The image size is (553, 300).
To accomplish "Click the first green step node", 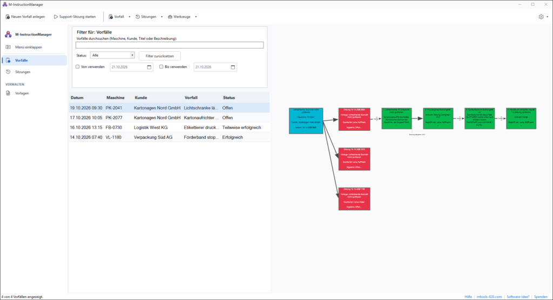I will [x=396, y=118].
